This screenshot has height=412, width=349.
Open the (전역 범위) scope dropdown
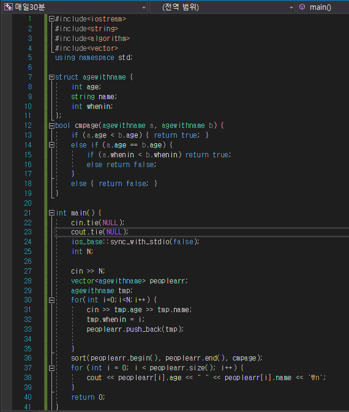pos(223,7)
